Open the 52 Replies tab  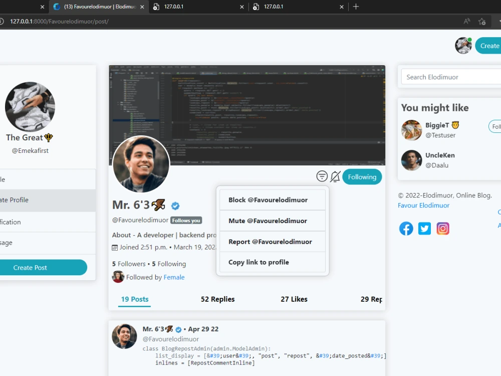[x=217, y=299]
